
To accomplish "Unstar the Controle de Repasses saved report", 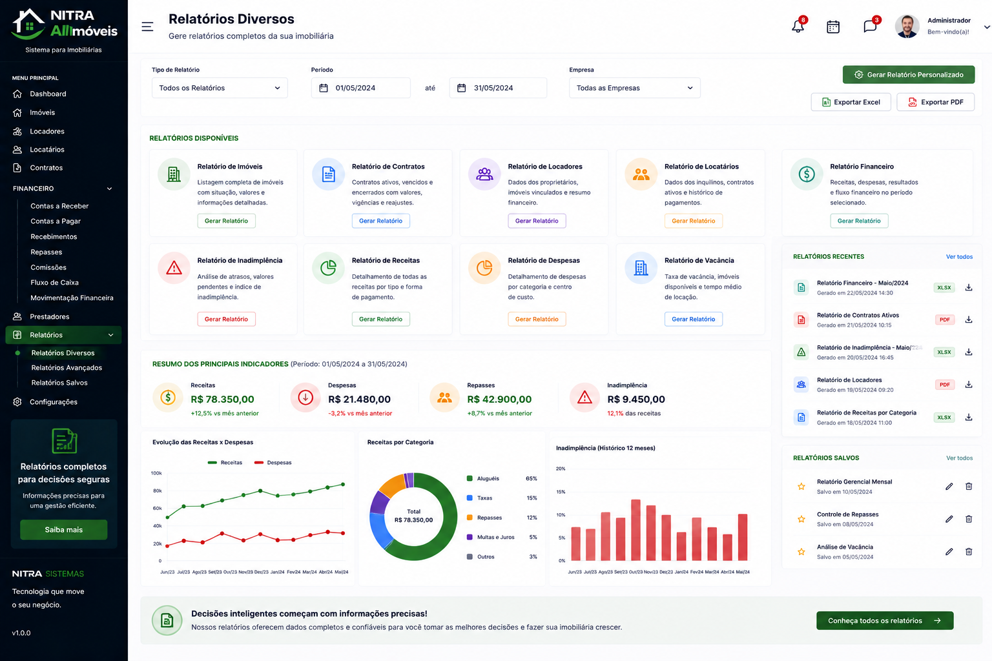I will pos(801,519).
